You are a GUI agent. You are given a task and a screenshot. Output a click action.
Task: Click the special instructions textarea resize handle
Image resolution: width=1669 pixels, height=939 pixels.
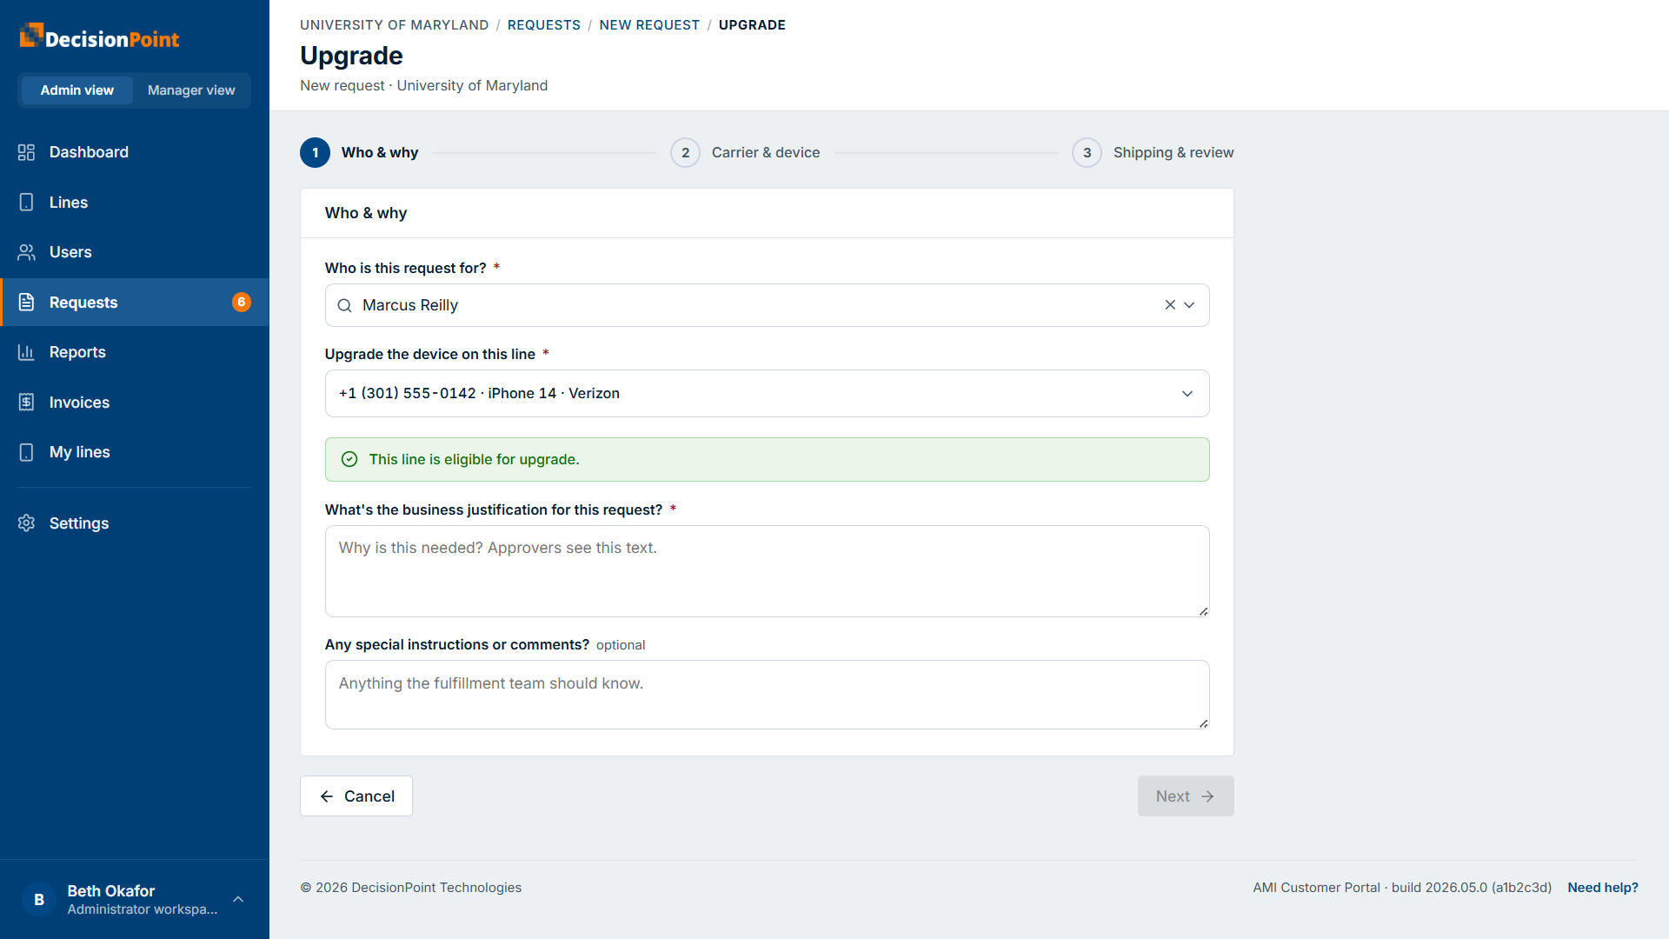[x=1203, y=723]
